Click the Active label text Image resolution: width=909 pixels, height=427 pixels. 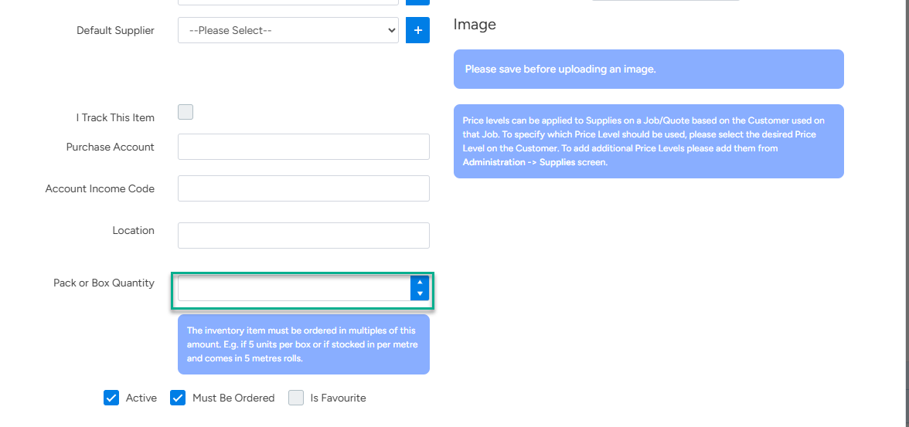[141, 398]
